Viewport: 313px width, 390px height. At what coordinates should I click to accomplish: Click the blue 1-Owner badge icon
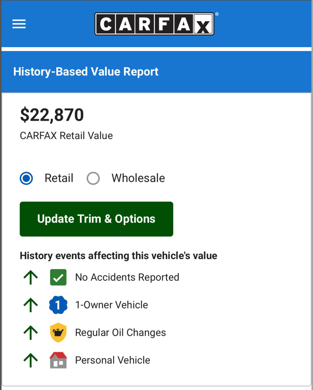tap(58, 305)
